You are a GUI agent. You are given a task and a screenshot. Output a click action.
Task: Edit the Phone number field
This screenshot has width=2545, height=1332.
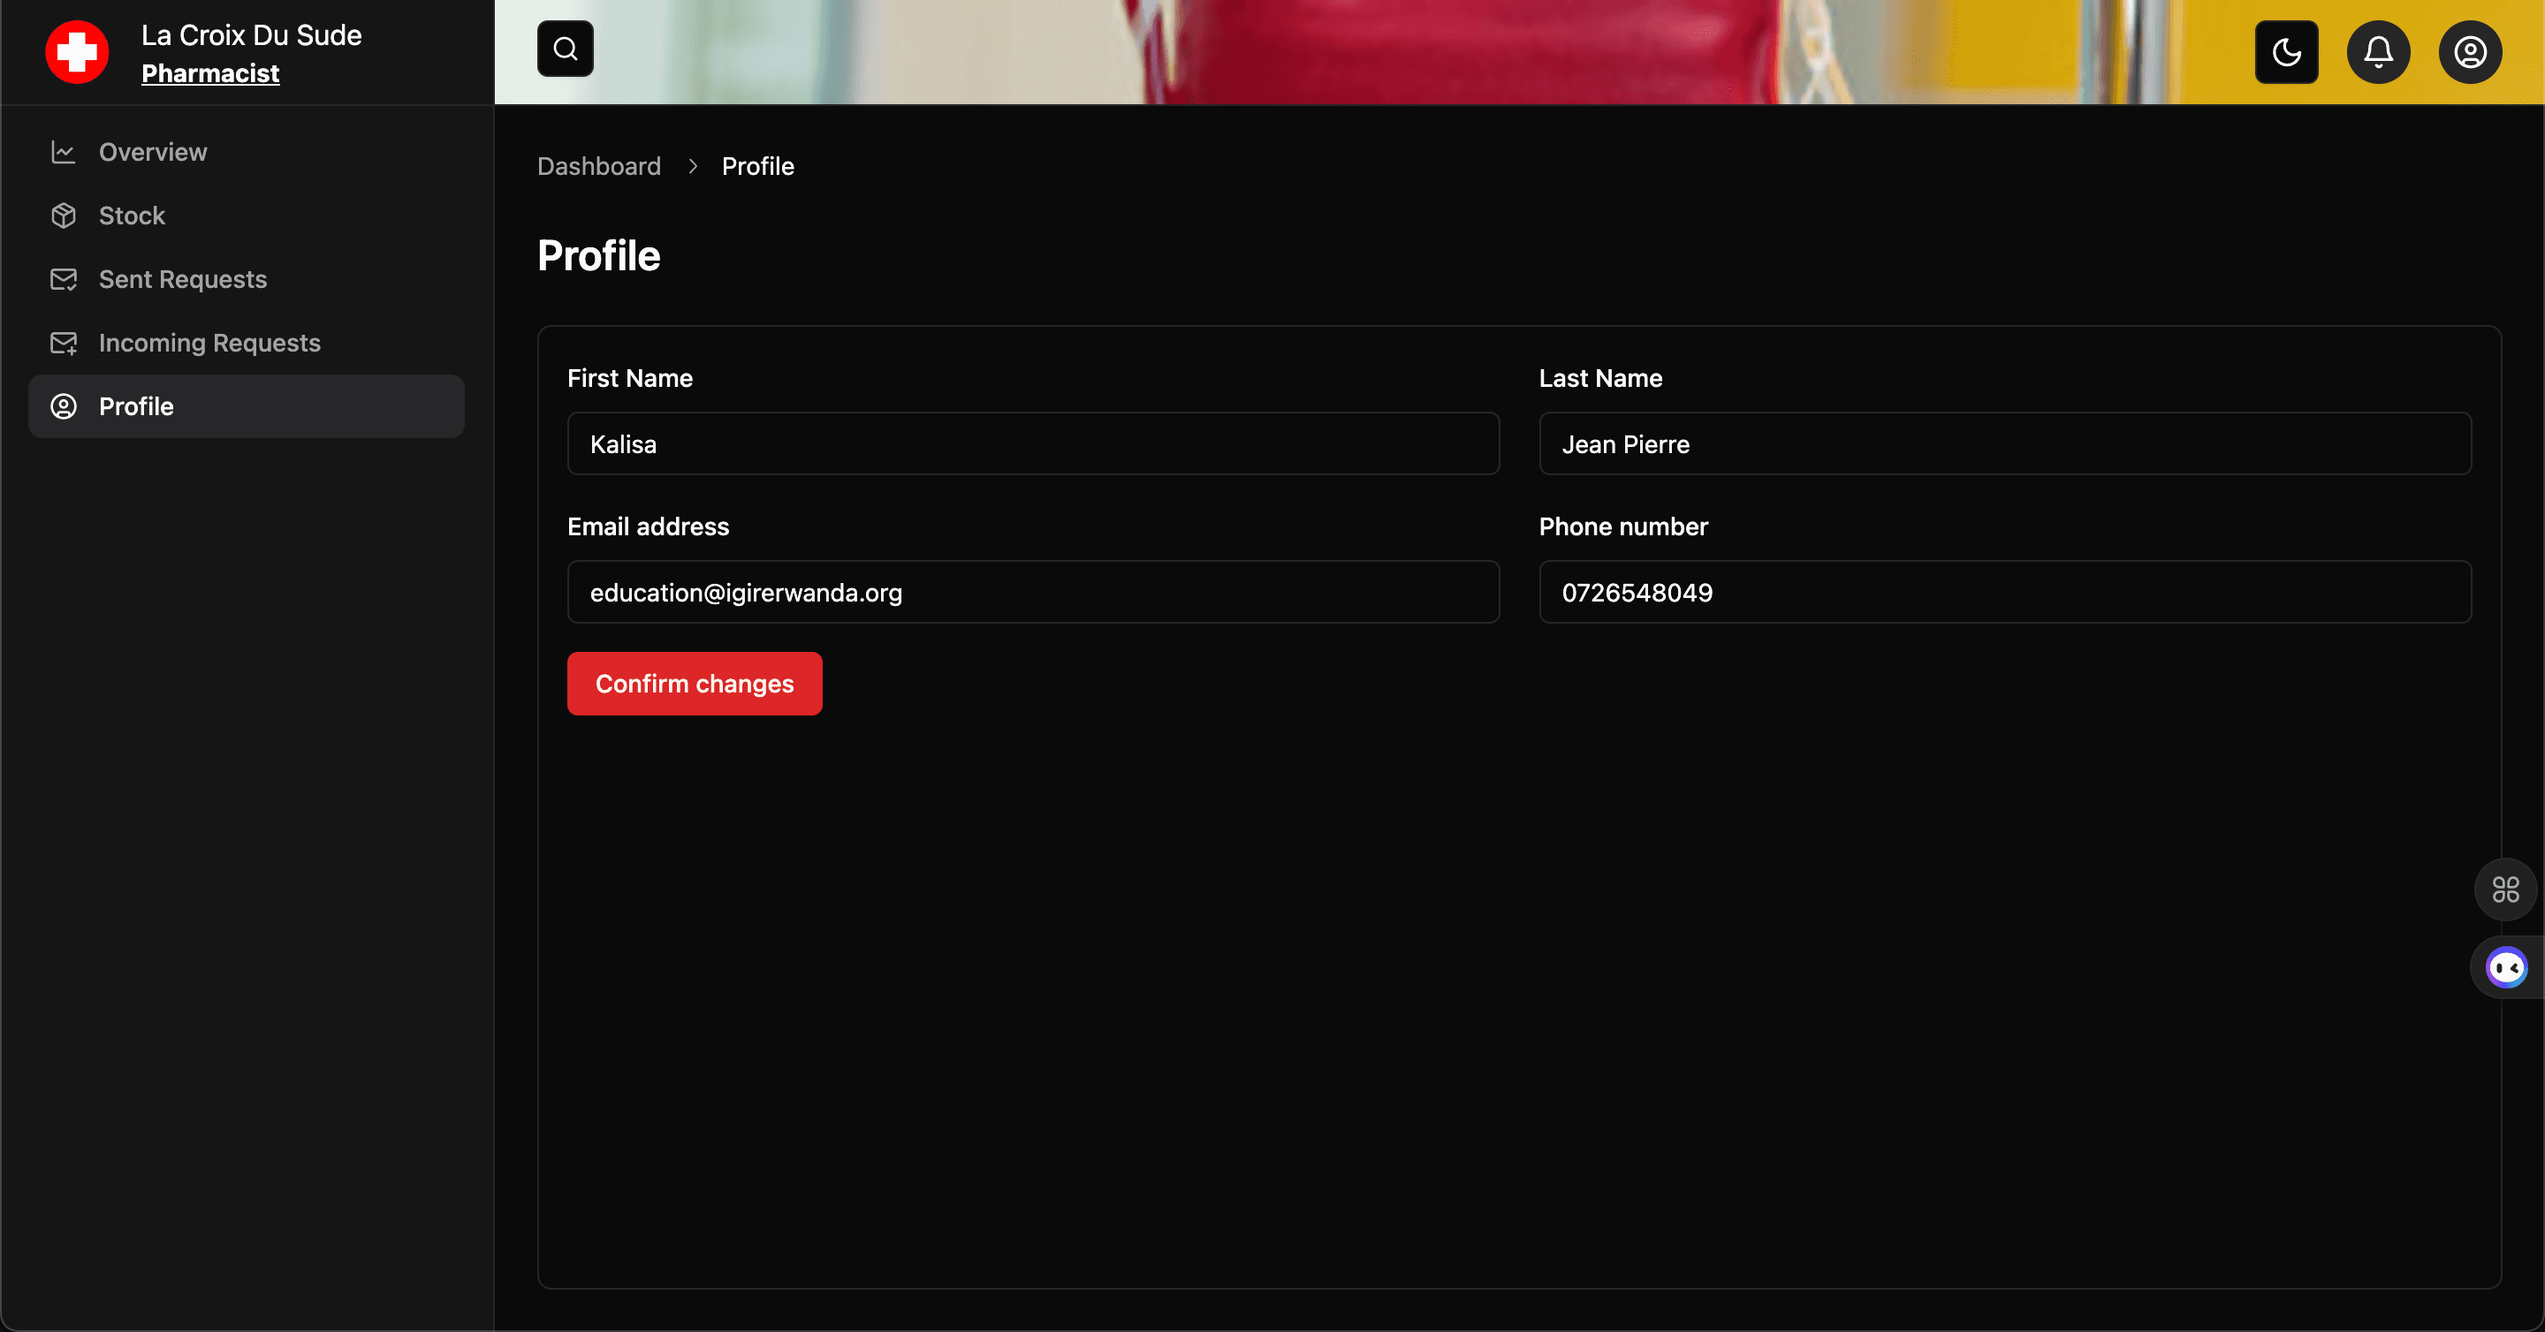[x=2004, y=592]
